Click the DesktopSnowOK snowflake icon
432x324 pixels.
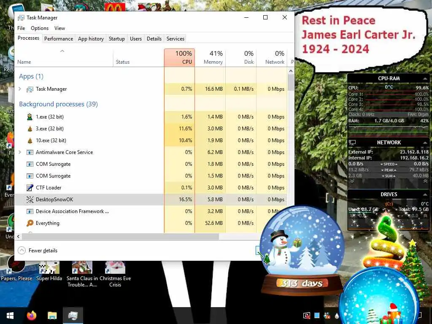(x=30, y=200)
